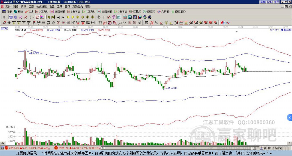
Task: Open the 文件 menu
Action: pos(8,7)
